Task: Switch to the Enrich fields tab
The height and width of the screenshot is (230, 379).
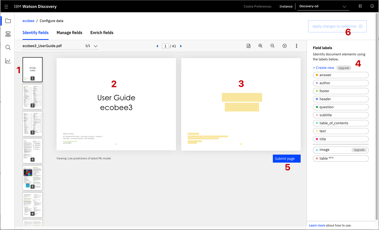Action: tap(102, 33)
